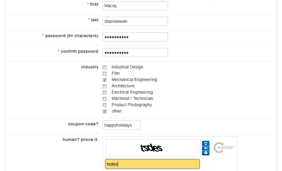Image resolution: width=282 pixels, height=171 pixels.
Task: Uncheck Mechanical Engineering checkbox
Action: (x=104, y=80)
